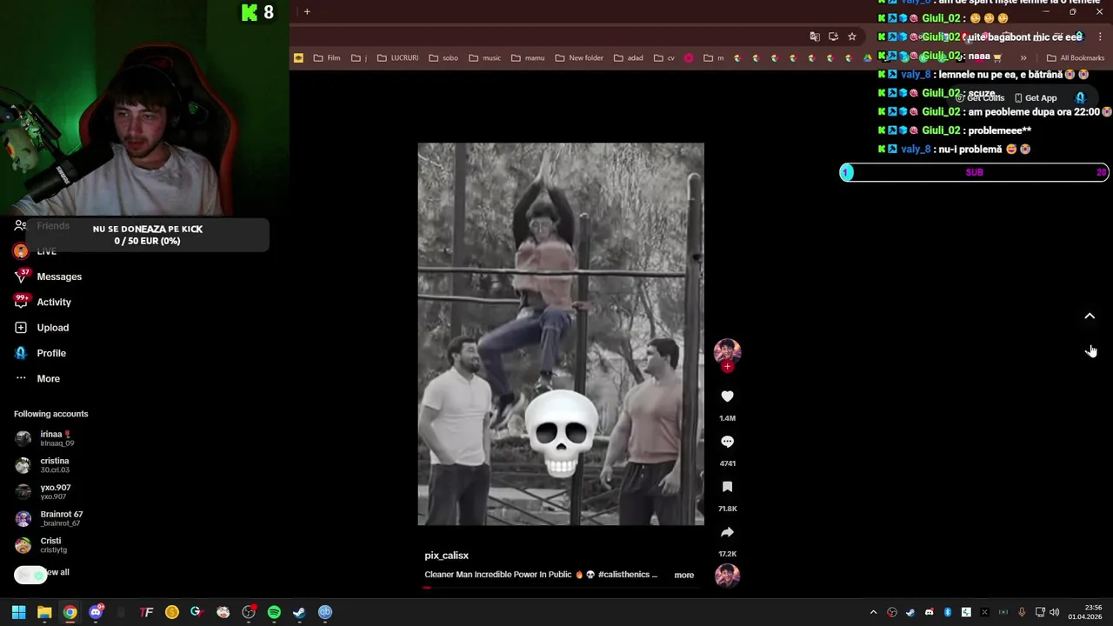
Task: Open LUCRURI bookmarks folder
Action: coord(397,58)
